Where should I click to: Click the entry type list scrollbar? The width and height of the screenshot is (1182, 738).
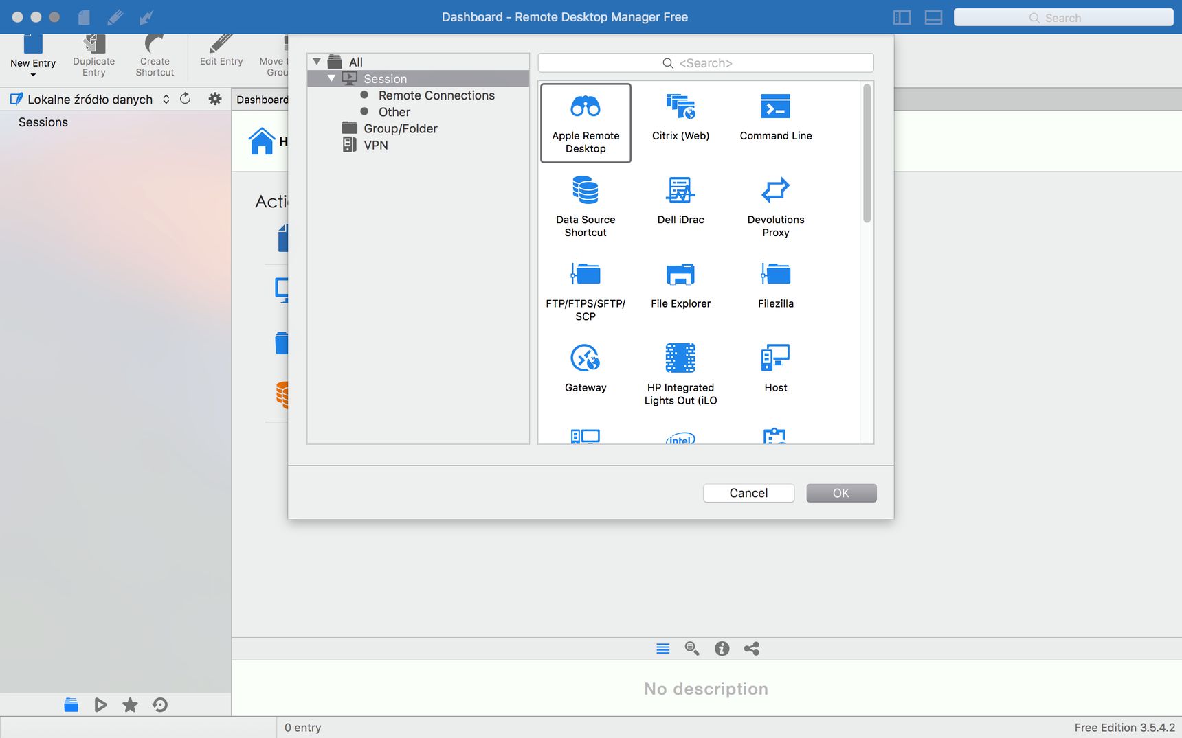pos(867,153)
